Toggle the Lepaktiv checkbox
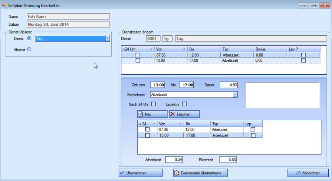Viewport: 332px width, 181px height. pos(185,104)
